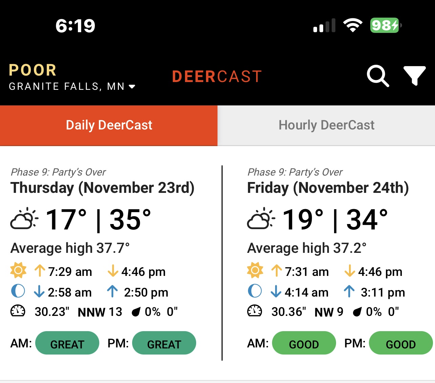Expand the Granite Falls, MN location dropdown
The height and width of the screenshot is (383, 435).
click(x=72, y=86)
